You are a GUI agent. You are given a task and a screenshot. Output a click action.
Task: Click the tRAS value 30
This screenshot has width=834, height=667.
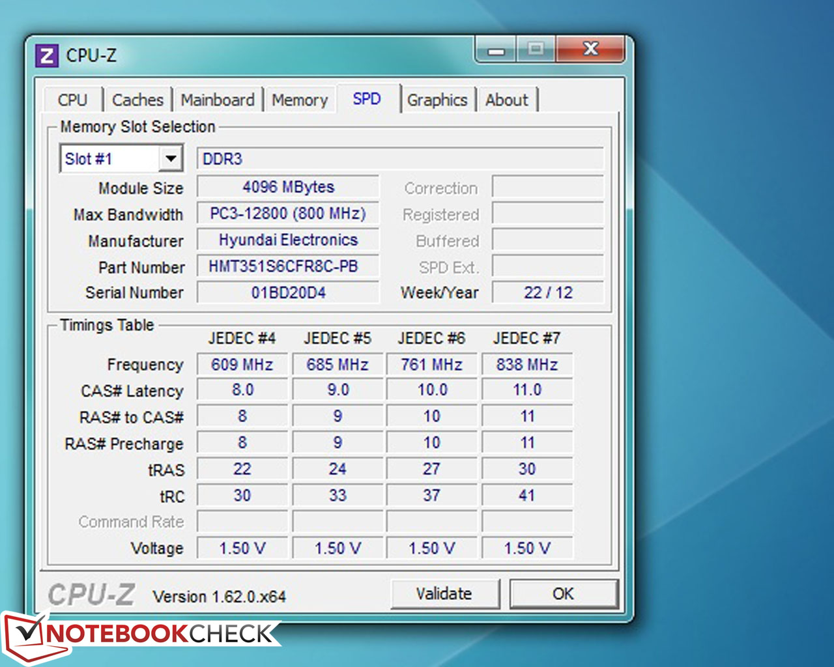[527, 469]
